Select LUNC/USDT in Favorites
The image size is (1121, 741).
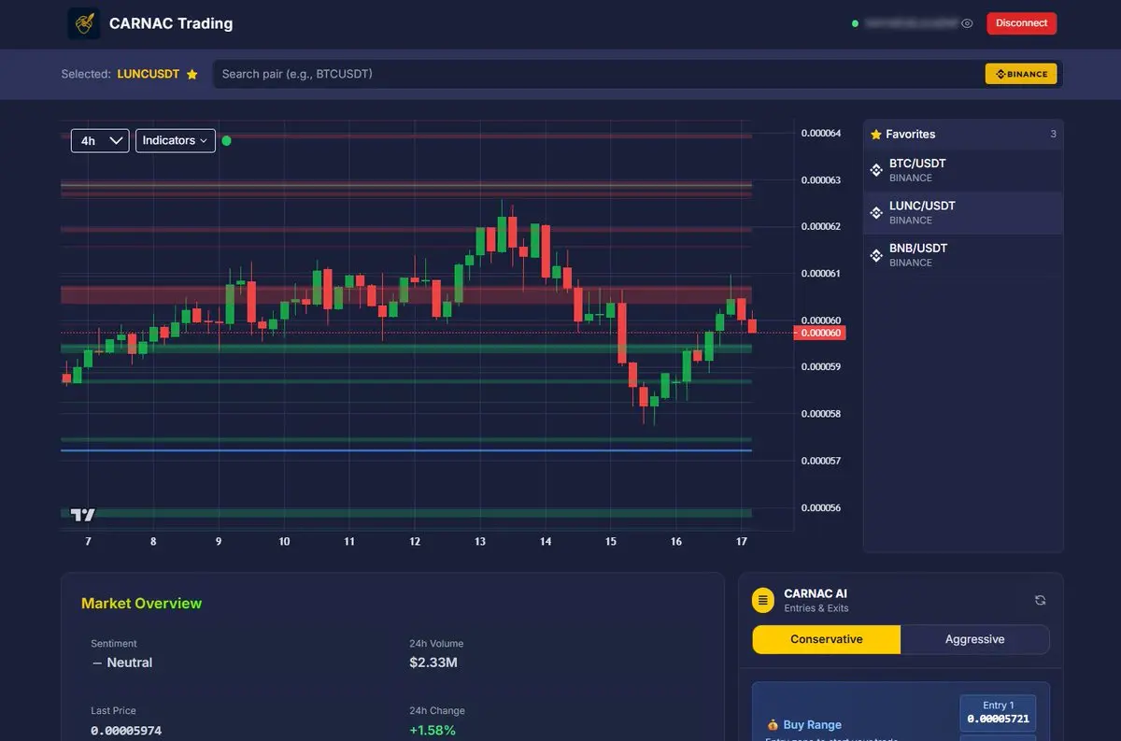coord(963,213)
